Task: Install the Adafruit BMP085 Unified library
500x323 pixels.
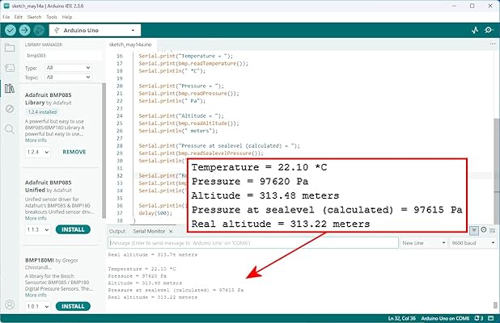Action: 73,229
